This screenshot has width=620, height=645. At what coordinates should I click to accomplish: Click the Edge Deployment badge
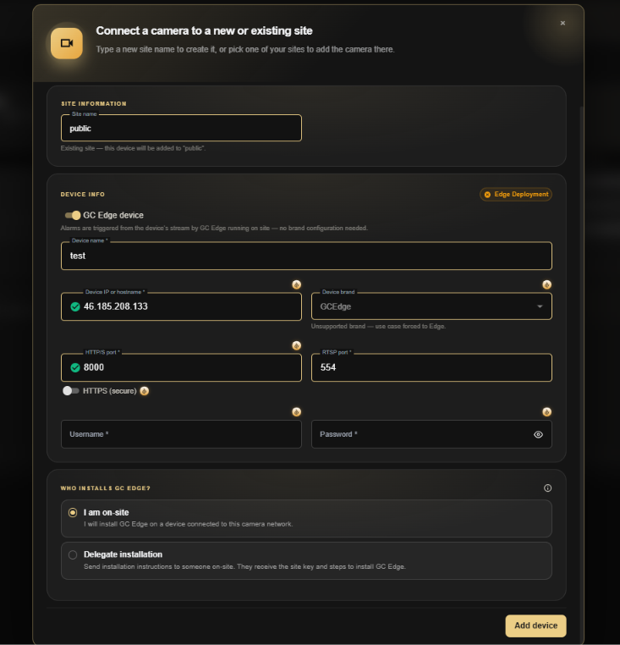pyautogui.click(x=516, y=194)
